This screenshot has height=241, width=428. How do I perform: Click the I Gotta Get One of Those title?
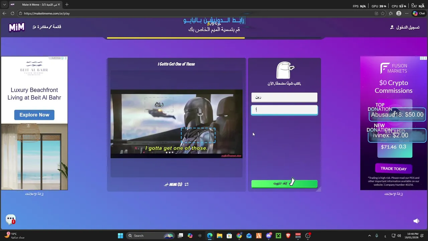tap(176, 64)
